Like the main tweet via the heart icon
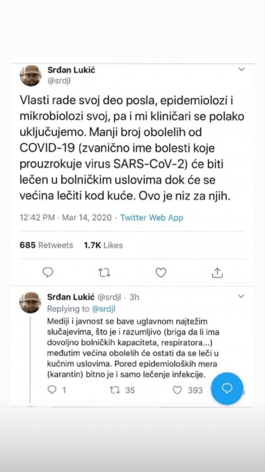 pos(161,273)
